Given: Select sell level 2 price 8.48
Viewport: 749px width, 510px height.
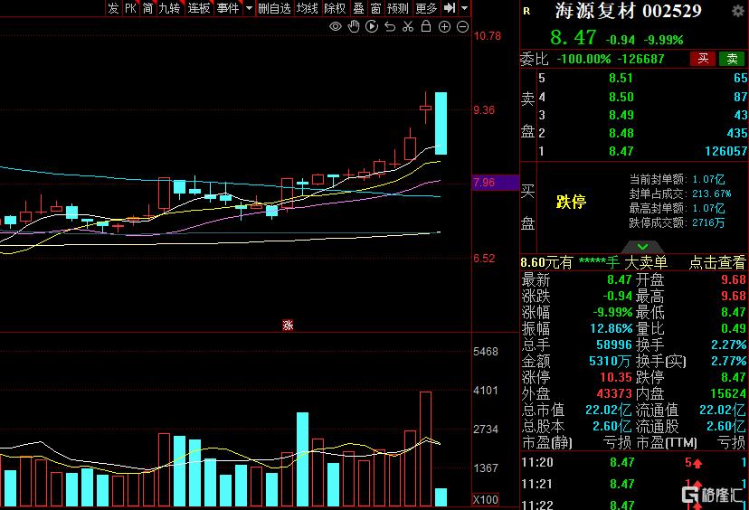Looking at the screenshot, I should (621, 133).
